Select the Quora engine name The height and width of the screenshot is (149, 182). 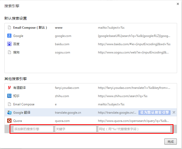(x=17, y=121)
